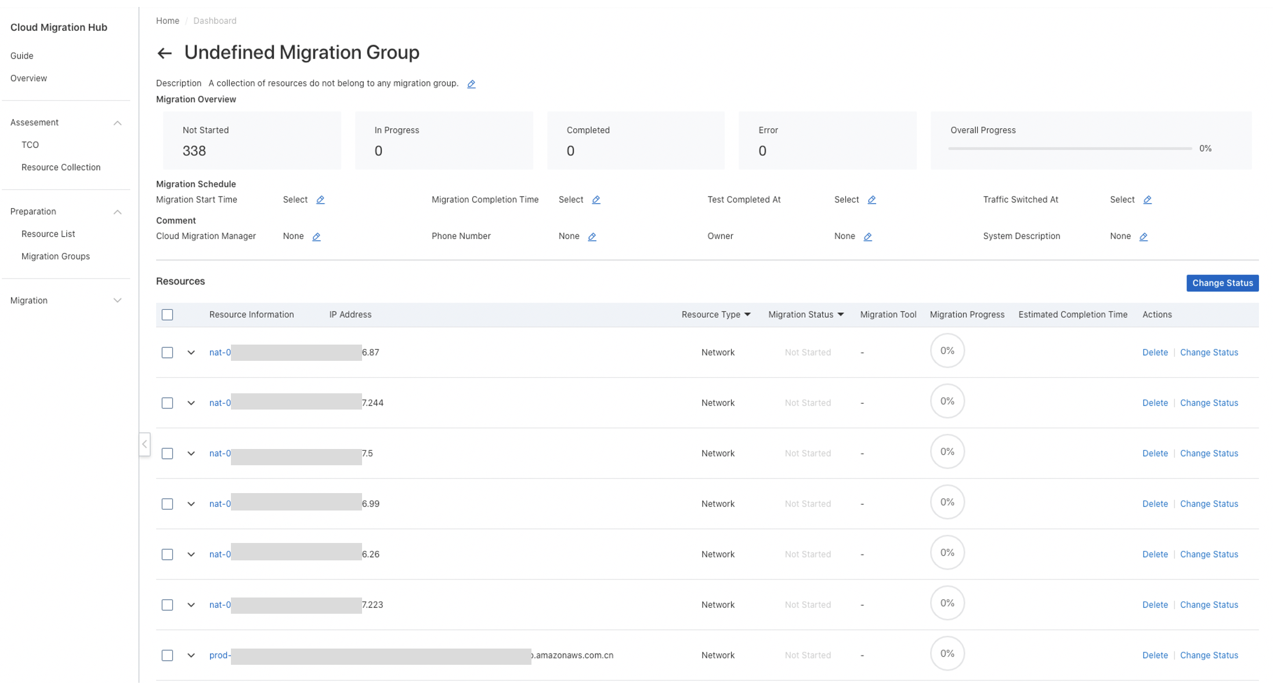Check the row with IP ending 6.99
This screenshot has width=1273, height=688.
coord(167,504)
